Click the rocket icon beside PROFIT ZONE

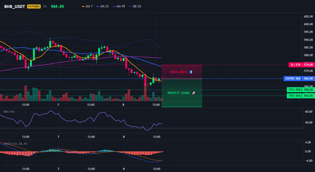193,93
